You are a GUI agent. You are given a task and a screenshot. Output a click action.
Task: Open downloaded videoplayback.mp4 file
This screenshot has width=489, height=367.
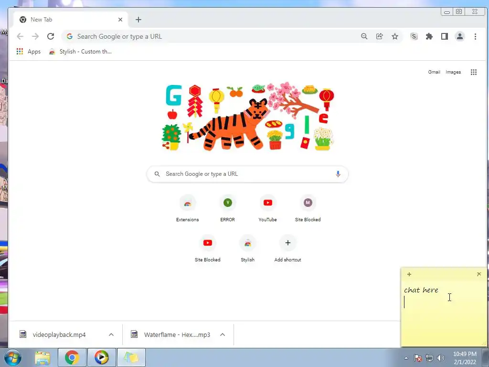click(x=59, y=335)
